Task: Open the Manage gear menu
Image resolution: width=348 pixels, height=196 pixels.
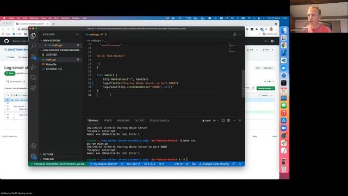Action: point(33,156)
